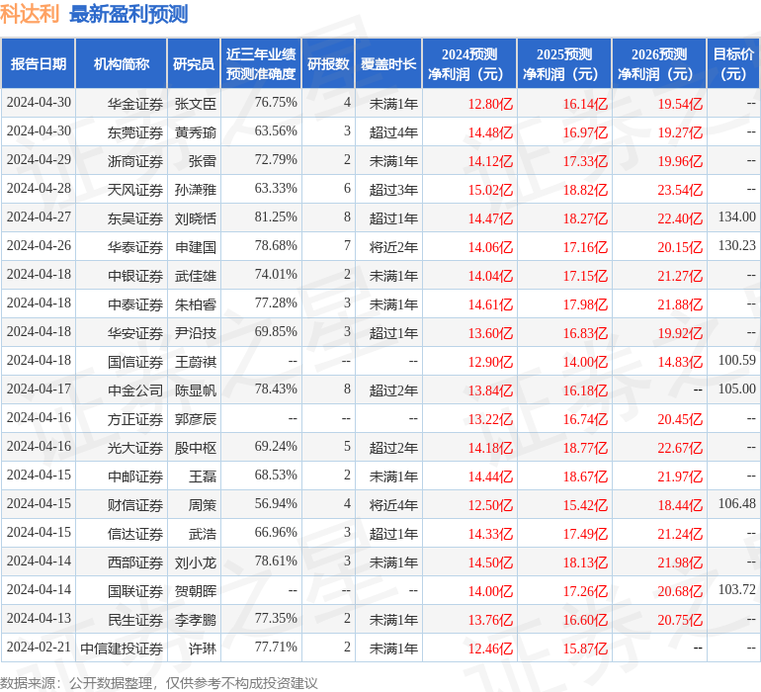Click analyst name 陈显帆
The image size is (761, 692).
(195, 389)
